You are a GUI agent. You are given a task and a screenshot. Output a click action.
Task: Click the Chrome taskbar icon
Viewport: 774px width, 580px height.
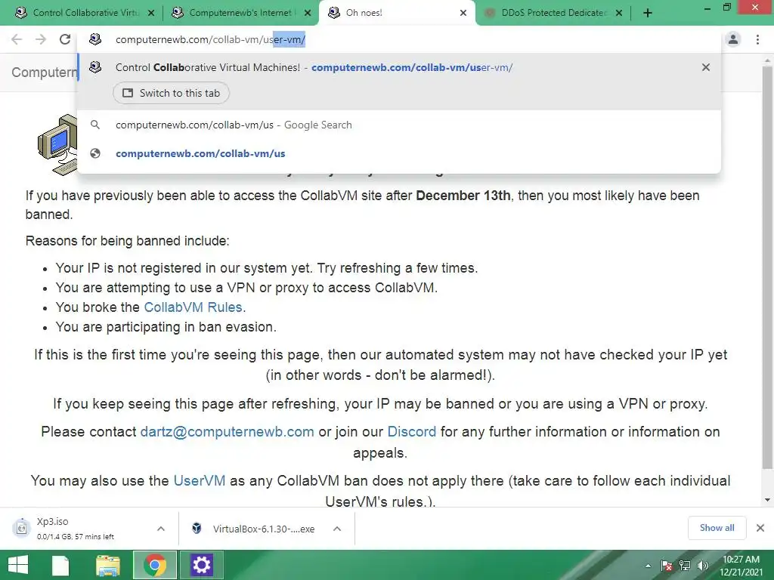(x=154, y=565)
